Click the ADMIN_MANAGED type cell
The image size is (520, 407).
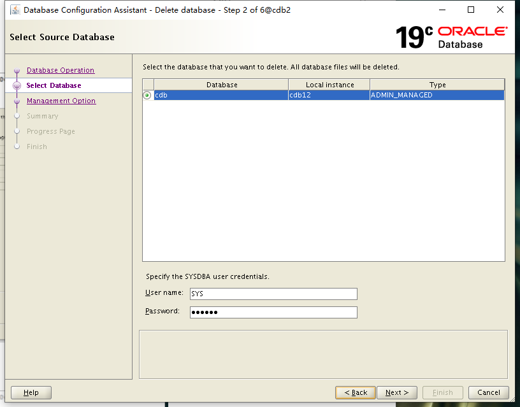(x=437, y=95)
